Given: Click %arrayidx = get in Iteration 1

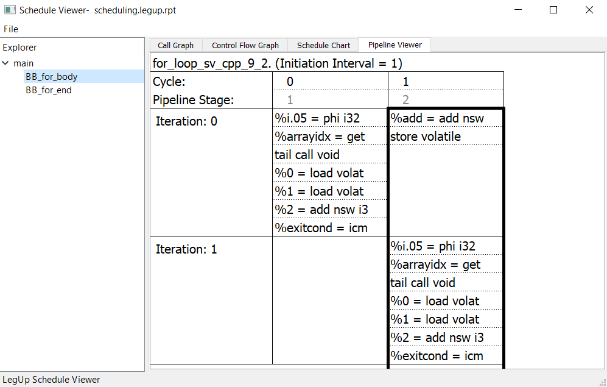Looking at the screenshot, I should point(446,265).
